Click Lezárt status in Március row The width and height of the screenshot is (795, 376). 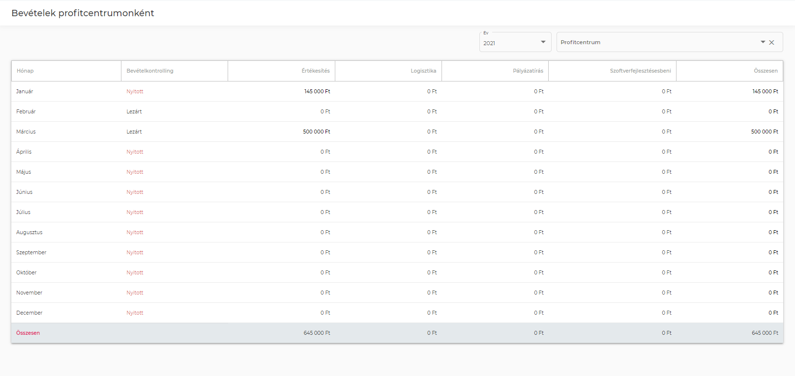click(134, 132)
